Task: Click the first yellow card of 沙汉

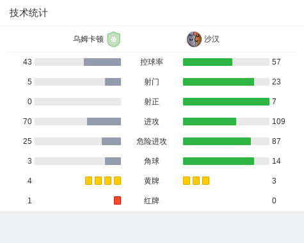Action: (x=186, y=180)
